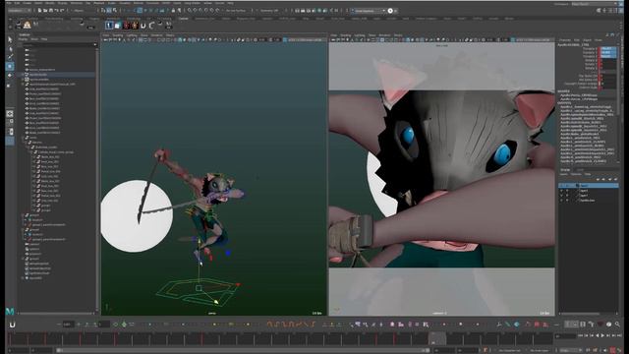Click the Open Scene folder icon
The width and height of the screenshot is (629, 354).
point(45,11)
